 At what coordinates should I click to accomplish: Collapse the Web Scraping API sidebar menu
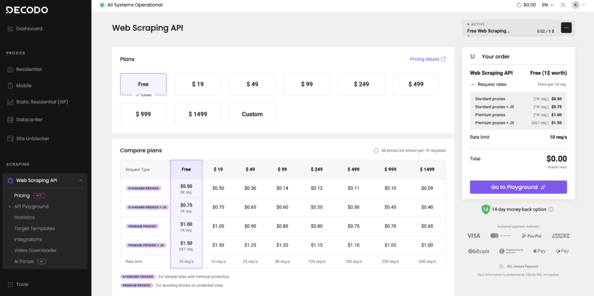coord(81,181)
